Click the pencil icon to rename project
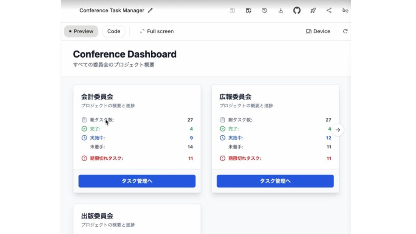 (150, 11)
